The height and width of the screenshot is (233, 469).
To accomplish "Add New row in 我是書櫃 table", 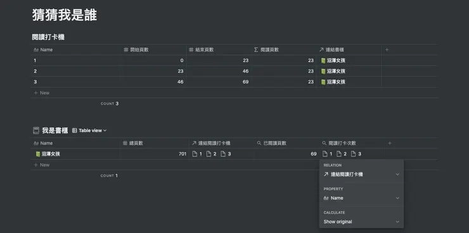I will click(42, 165).
